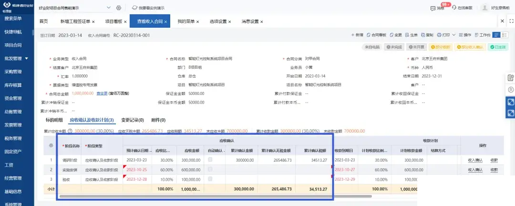Open the 变更记录(0) sub-tab
Image resolution: width=515 pixels, height=206 pixels.
(x=133, y=120)
